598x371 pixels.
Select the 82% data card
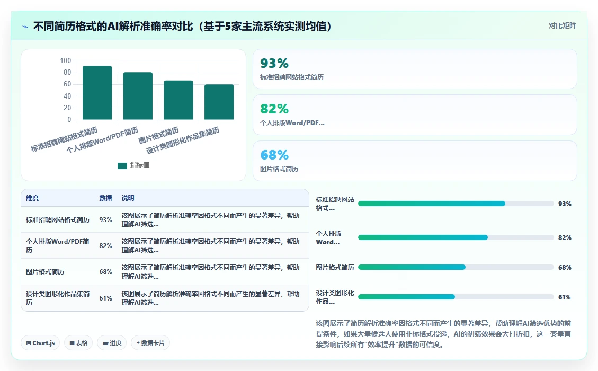[415, 114]
